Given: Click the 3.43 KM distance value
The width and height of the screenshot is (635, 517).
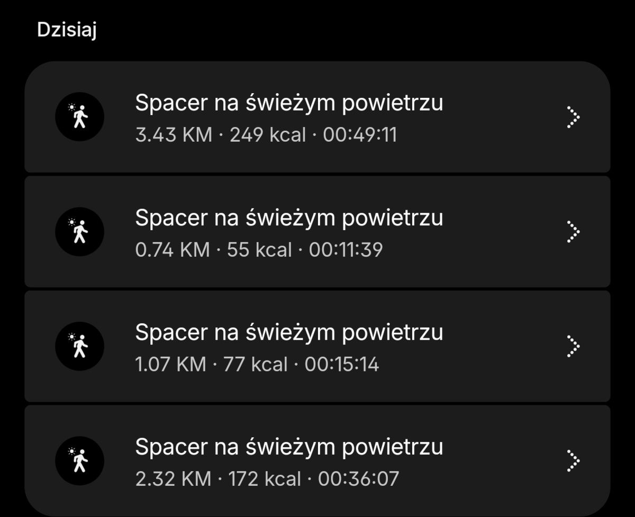Looking at the screenshot, I should click(173, 135).
